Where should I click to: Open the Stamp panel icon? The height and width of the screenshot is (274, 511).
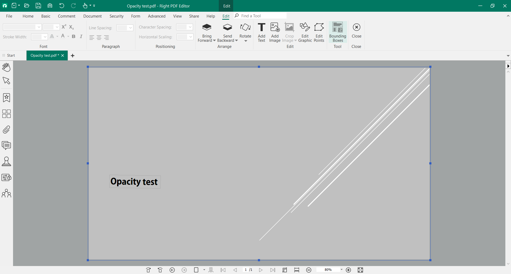(x=6, y=161)
